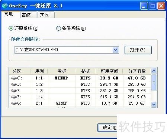This screenshot has width=167, height=139.
Task: Select sequence cell 1:4
Action: tap(39, 97)
